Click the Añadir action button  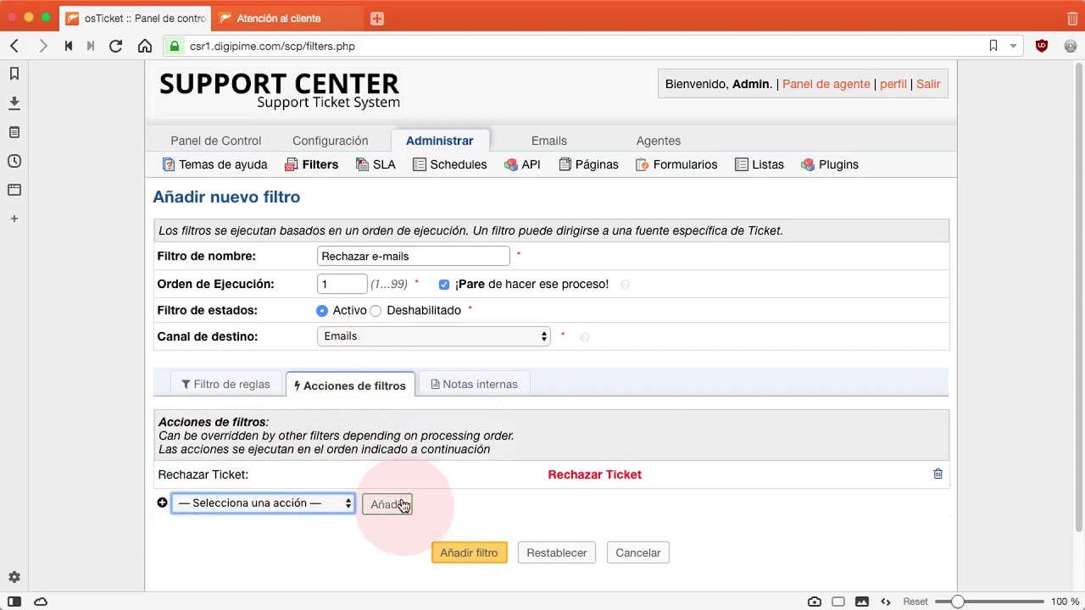(387, 504)
